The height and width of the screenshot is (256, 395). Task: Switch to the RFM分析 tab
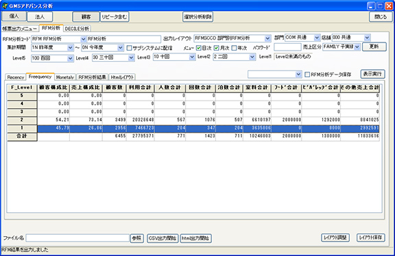tap(51, 28)
